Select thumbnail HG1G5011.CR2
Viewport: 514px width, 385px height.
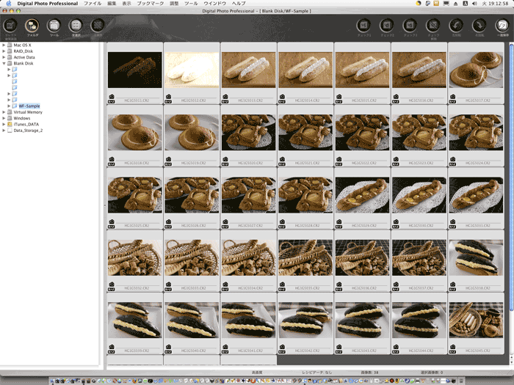(x=135, y=70)
